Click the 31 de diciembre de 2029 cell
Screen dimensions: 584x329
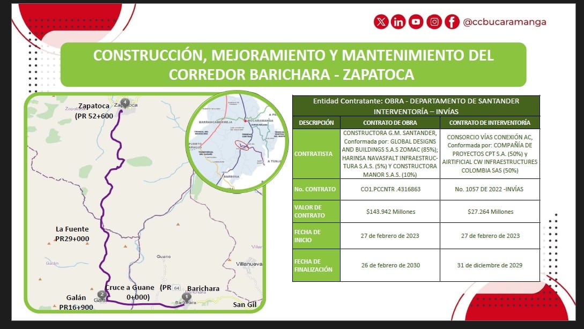490,265
